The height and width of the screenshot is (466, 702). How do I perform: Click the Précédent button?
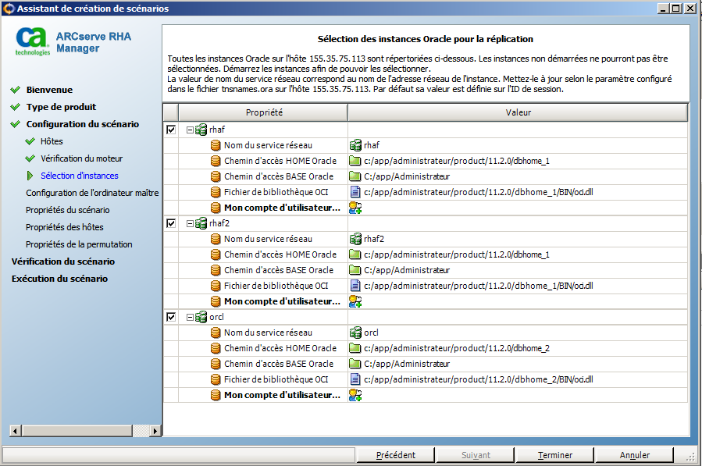point(395,455)
